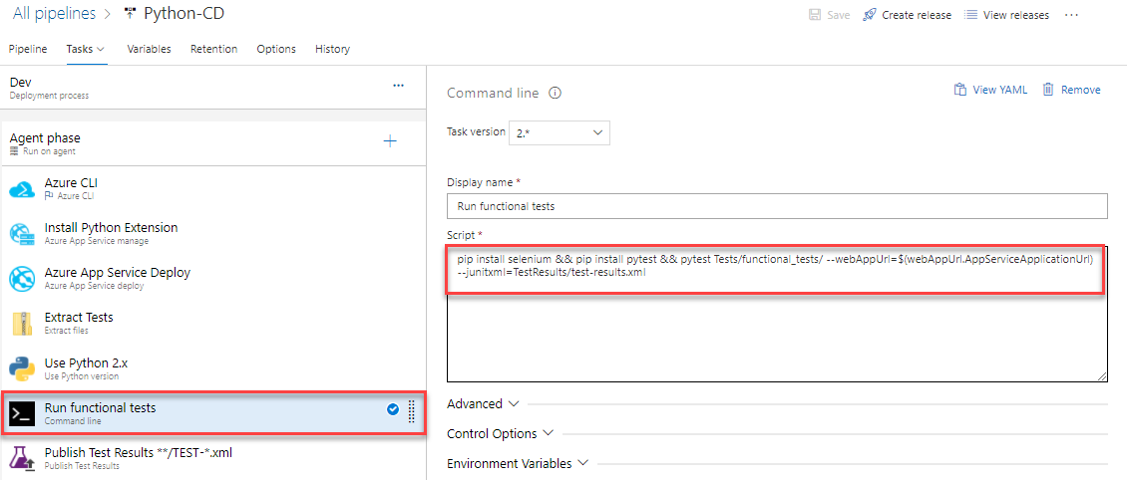Click in the Display name field
This screenshot has height=480, width=1127.
click(777, 206)
